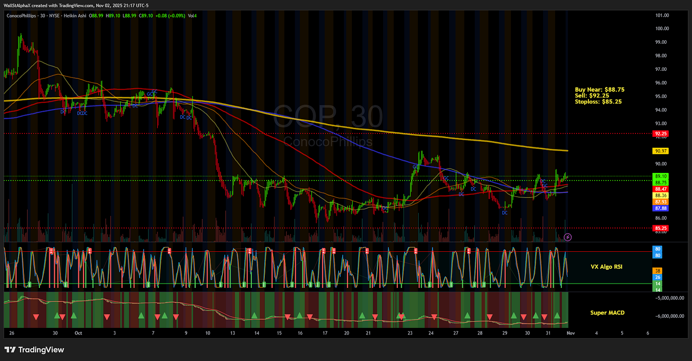
Task: Click the blue 87.88 price label
Action: [x=661, y=208]
